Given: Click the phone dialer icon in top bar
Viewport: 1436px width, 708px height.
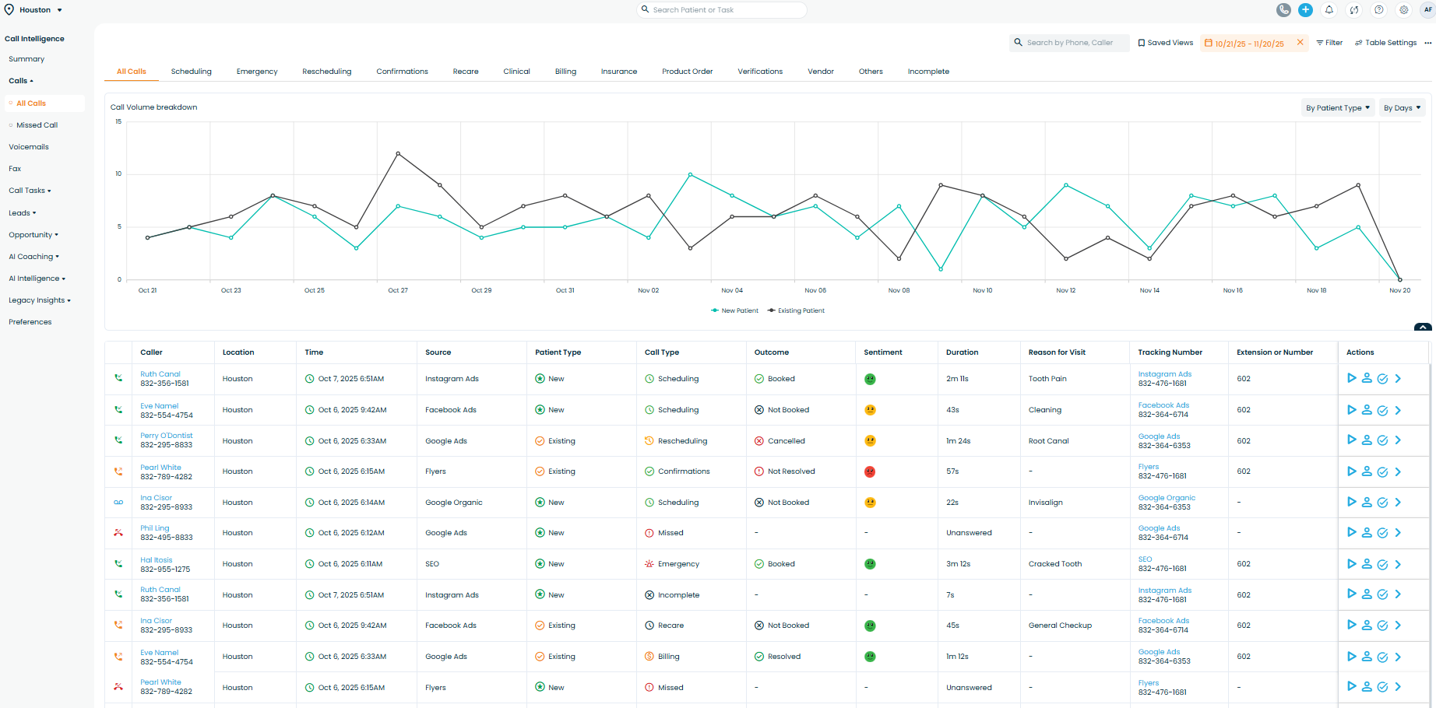Looking at the screenshot, I should (1284, 10).
